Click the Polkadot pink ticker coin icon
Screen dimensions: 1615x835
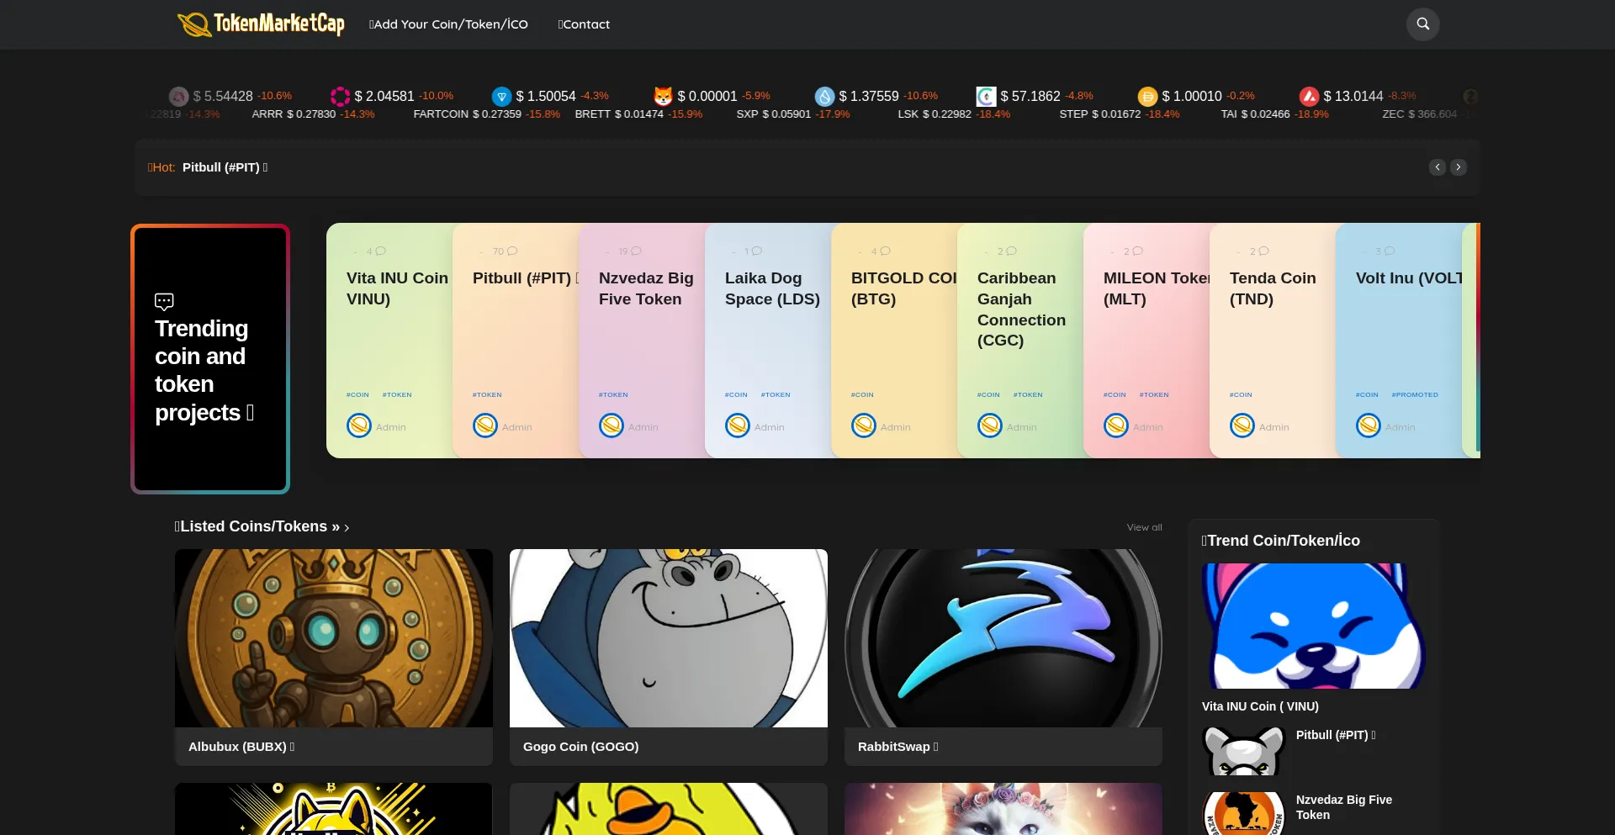tap(340, 97)
